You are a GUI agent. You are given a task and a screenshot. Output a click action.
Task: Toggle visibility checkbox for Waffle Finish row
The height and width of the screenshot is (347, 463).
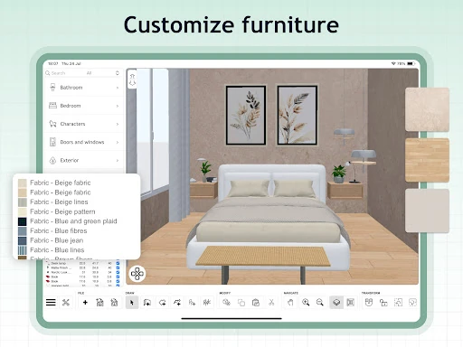[118, 267]
